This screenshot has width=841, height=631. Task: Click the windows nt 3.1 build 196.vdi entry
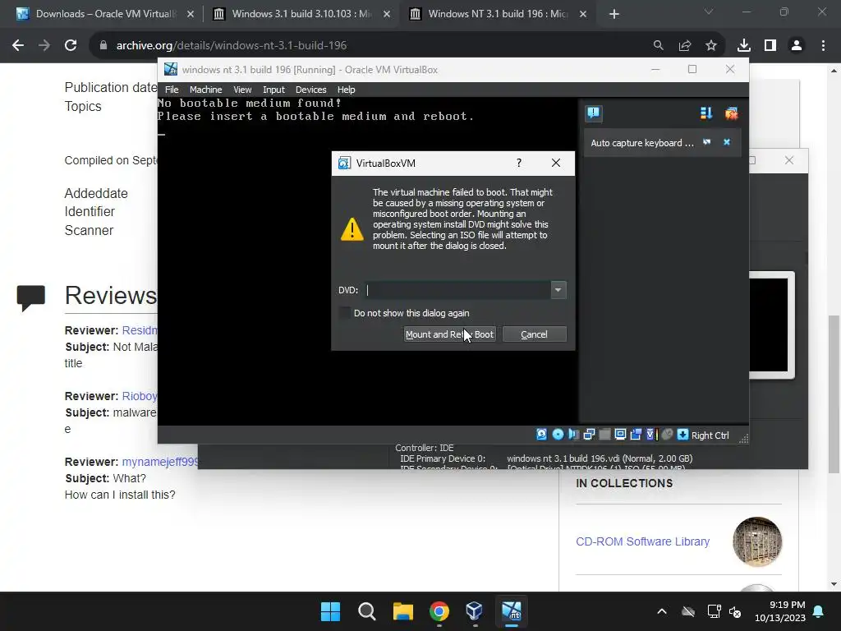[x=599, y=458]
